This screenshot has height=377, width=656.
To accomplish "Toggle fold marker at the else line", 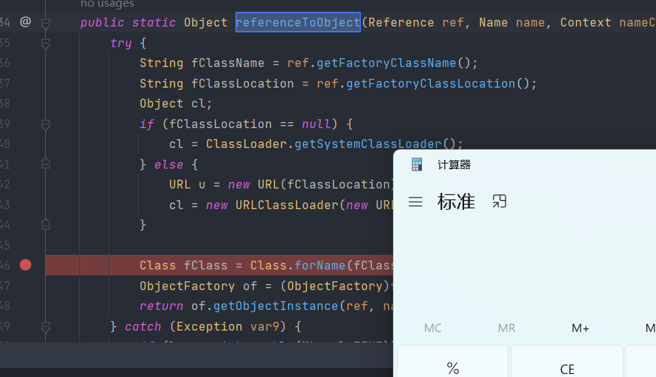I will [x=46, y=164].
